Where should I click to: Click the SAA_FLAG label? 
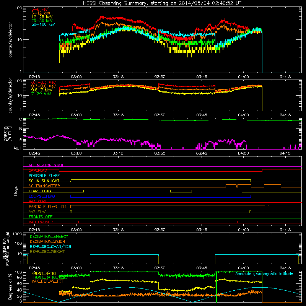(37, 201)
